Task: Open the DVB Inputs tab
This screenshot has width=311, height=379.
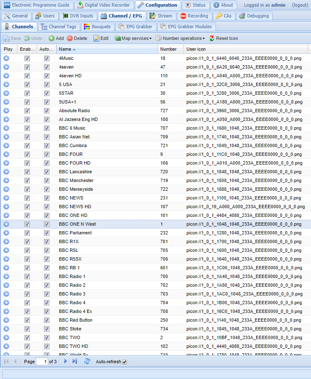Action: [78, 16]
